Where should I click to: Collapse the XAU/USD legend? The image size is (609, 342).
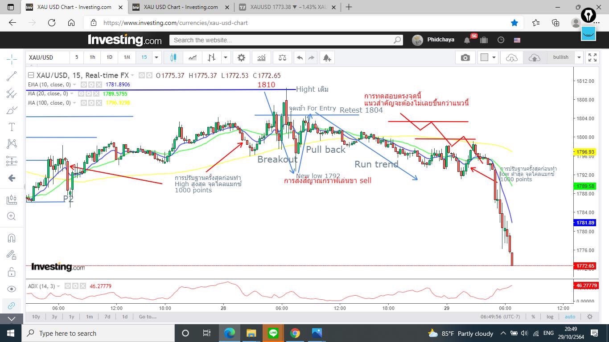(x=31, y=75)
